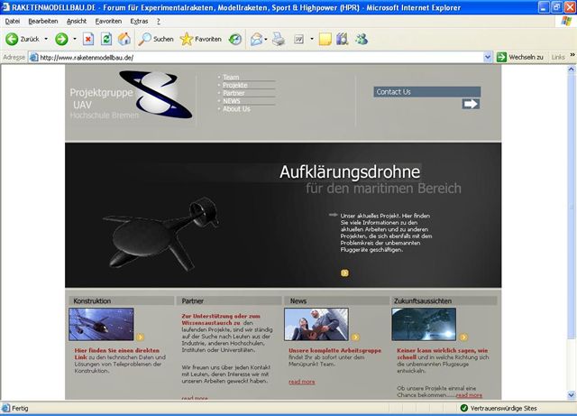Click the Projekte navigation link
Viewport: 577px width, 416px height.
click(234, 85)
